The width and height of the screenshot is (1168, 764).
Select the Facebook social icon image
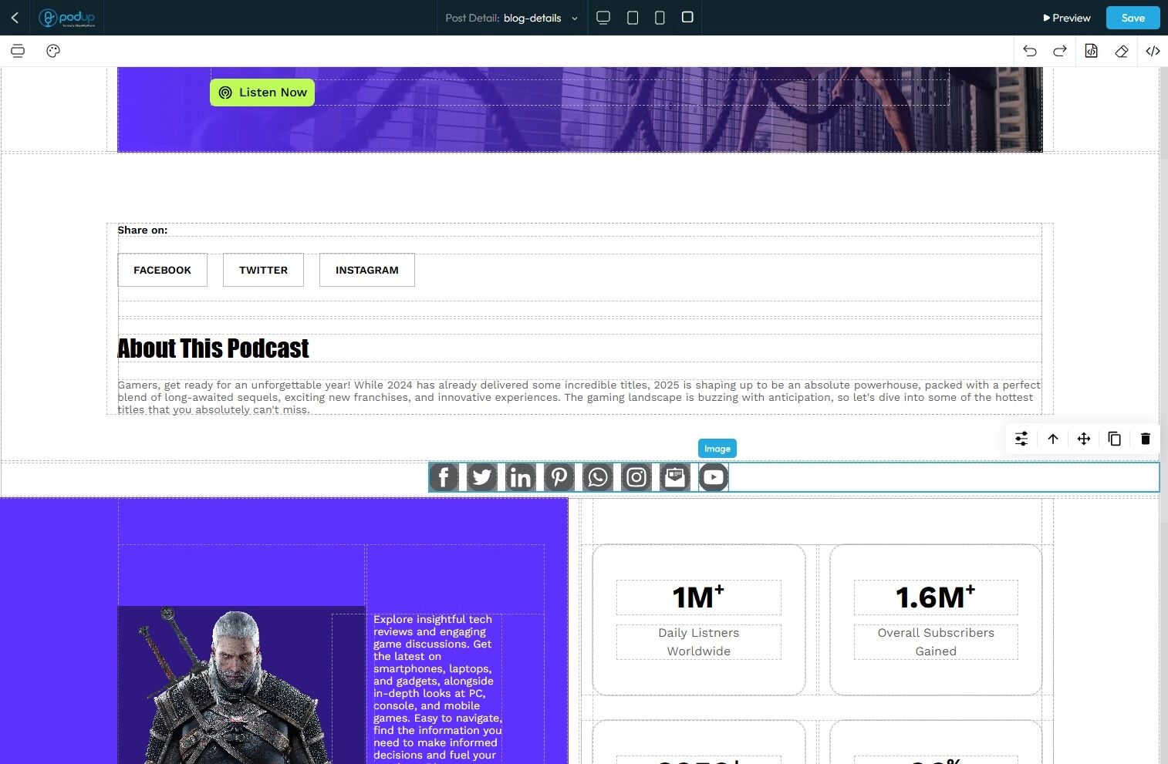[x=444, y=477]
